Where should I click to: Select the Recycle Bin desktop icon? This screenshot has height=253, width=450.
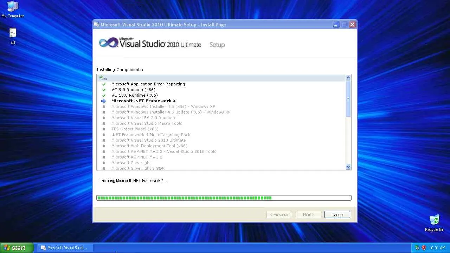(435, 223)
